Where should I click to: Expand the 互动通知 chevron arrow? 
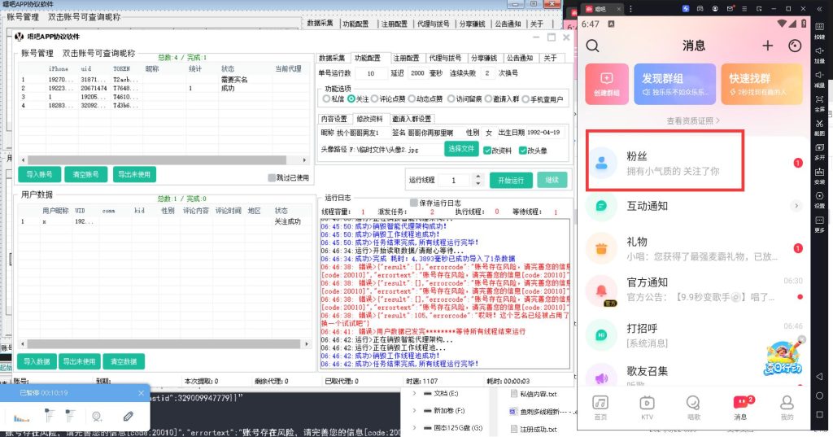click(797, 206)
